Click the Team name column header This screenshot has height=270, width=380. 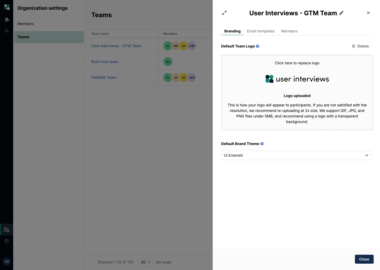[x=100, y=34]
